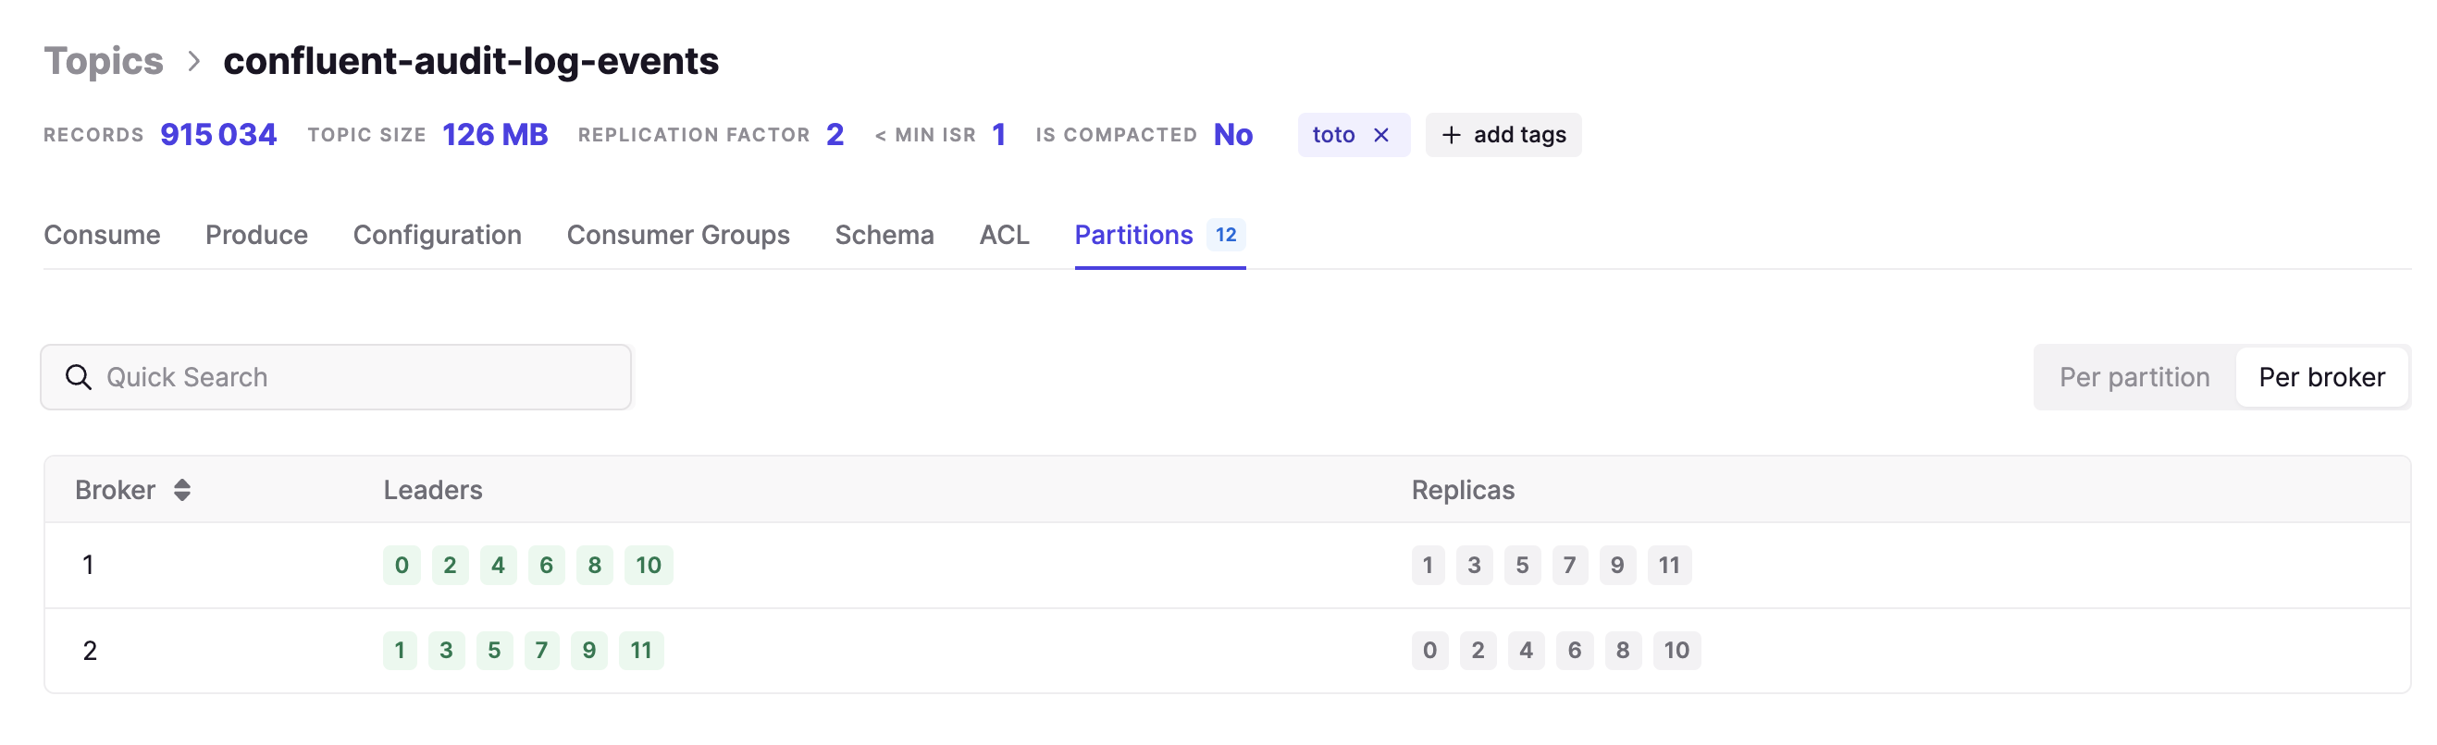This screenshot has width=2437, height=745.
Task: Click the add tags button
Action: pos(1503,135)
